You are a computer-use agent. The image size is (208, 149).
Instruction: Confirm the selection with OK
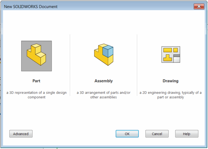click(x=127, y=134)
